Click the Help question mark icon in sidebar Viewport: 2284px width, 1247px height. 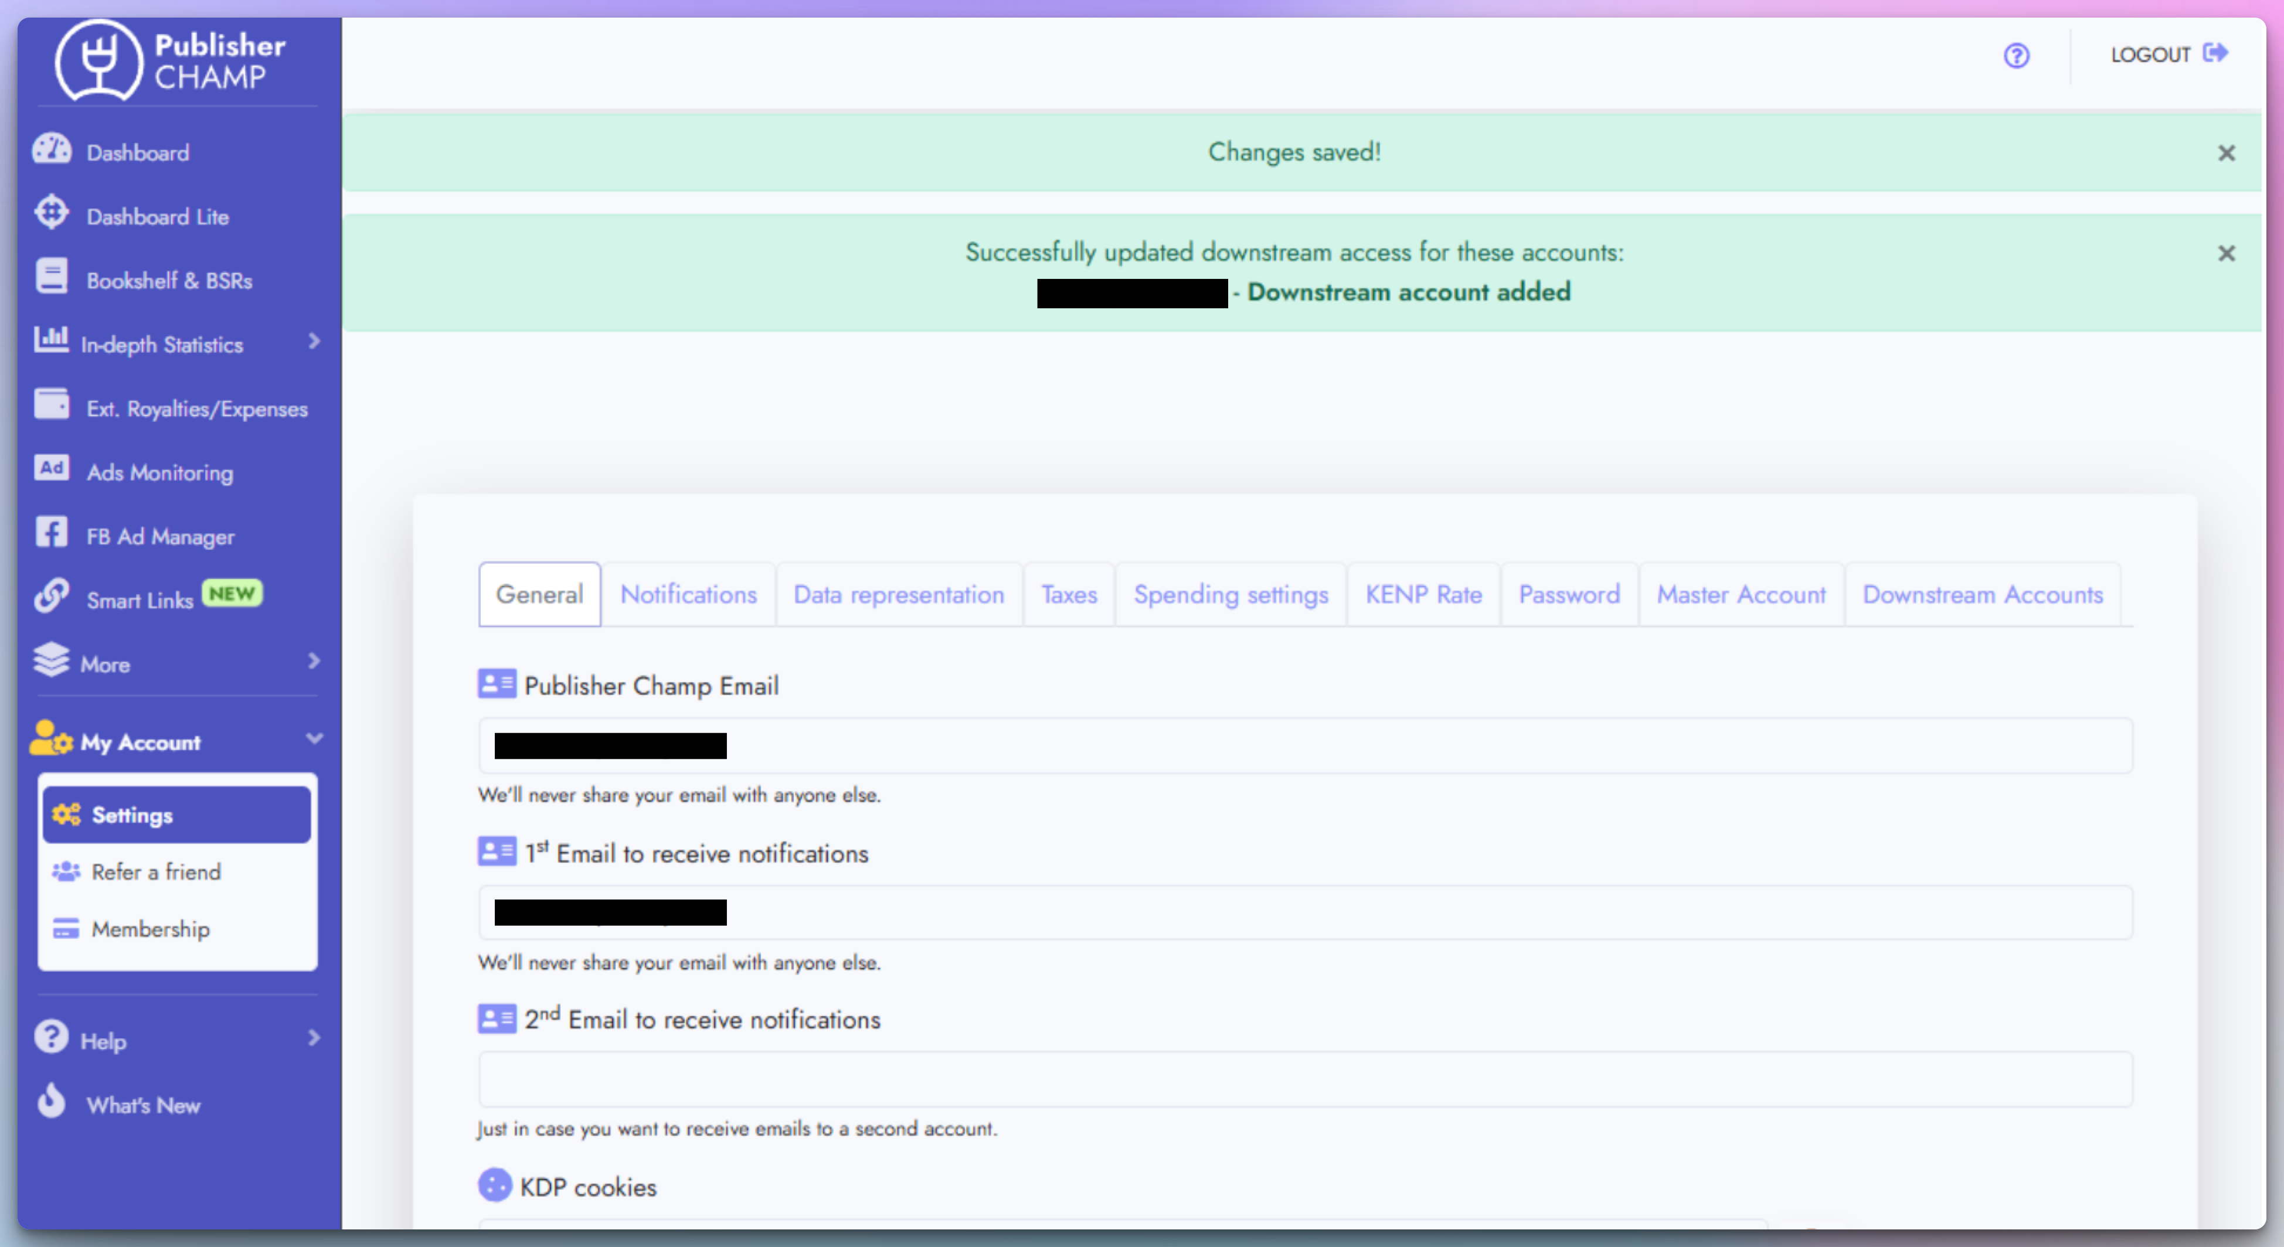(52, 1037)
